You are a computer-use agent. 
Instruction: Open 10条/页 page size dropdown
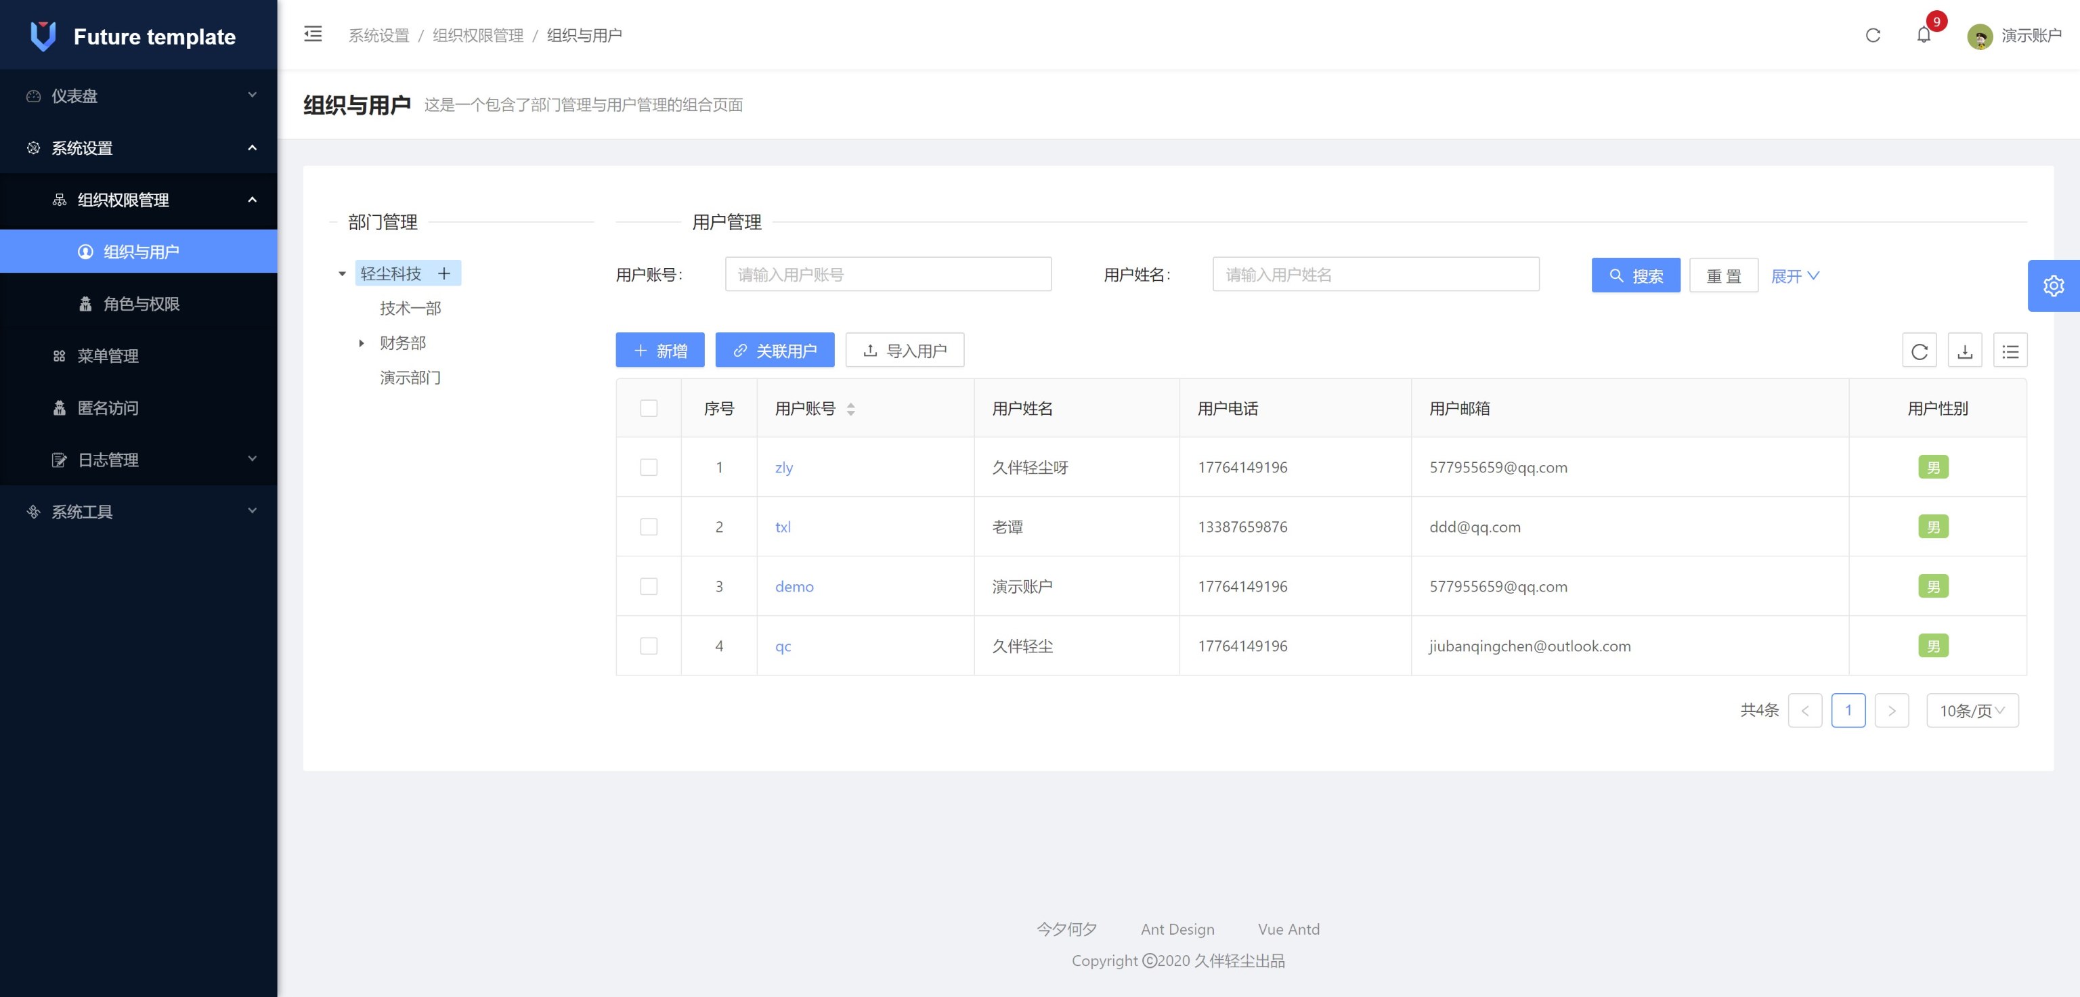pos(1972,711)
